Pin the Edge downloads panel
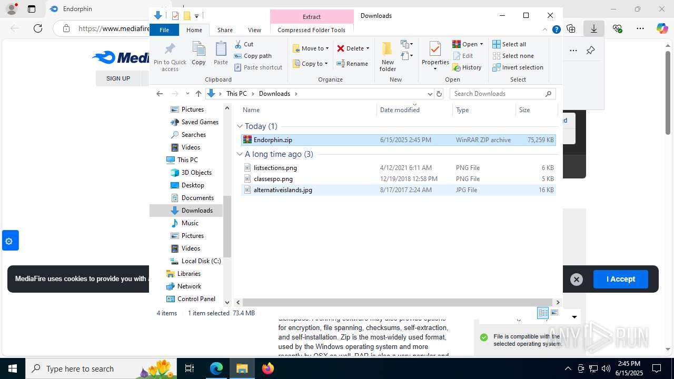The width and height of the screenshot is (674, 379). 590,51
